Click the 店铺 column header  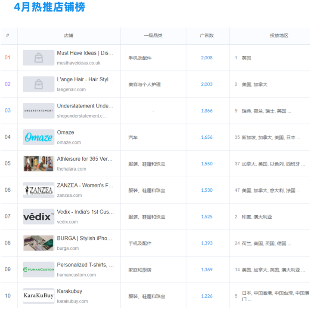point(68,36)
